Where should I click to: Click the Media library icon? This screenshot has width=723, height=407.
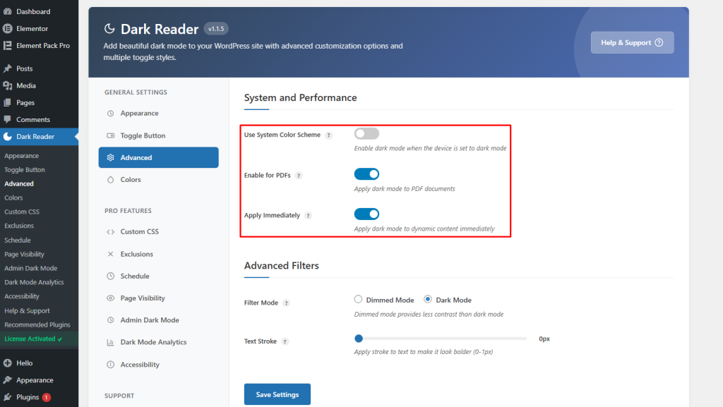7,85
